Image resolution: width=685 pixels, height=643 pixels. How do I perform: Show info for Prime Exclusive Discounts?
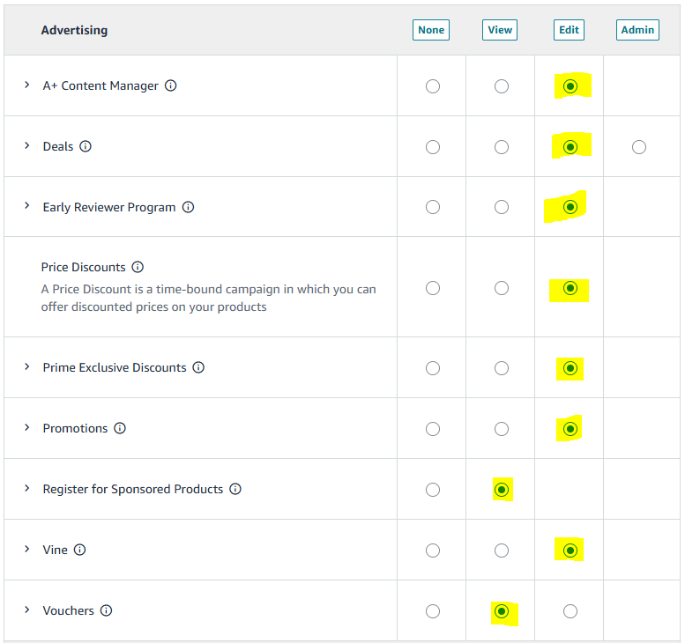(198, 367)
